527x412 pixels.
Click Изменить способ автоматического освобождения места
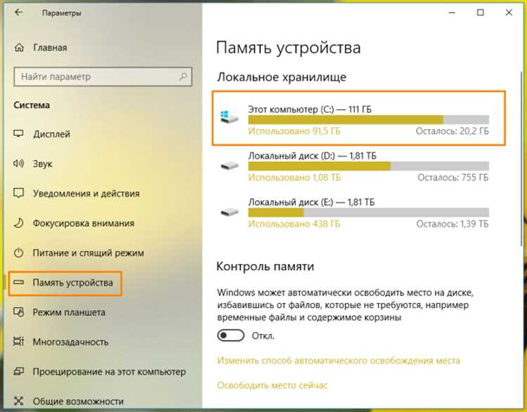pos(339,361)
